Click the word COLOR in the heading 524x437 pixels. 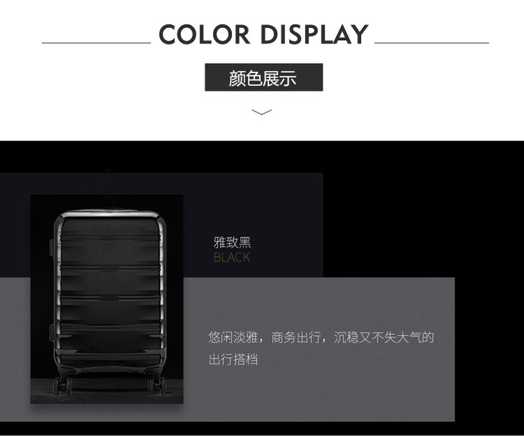(205, 34)
